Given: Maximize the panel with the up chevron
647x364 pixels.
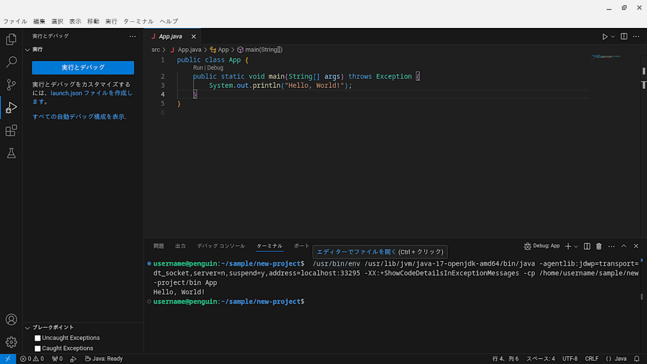Looking at the screenshot, I should 624,246.
